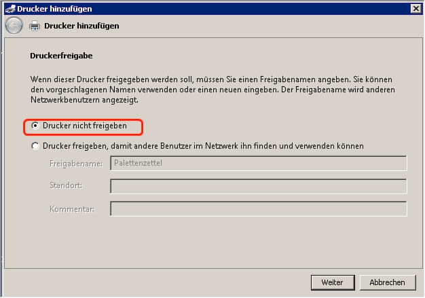
Task: Click the 'Standort:' label
Action: point(67,186)
